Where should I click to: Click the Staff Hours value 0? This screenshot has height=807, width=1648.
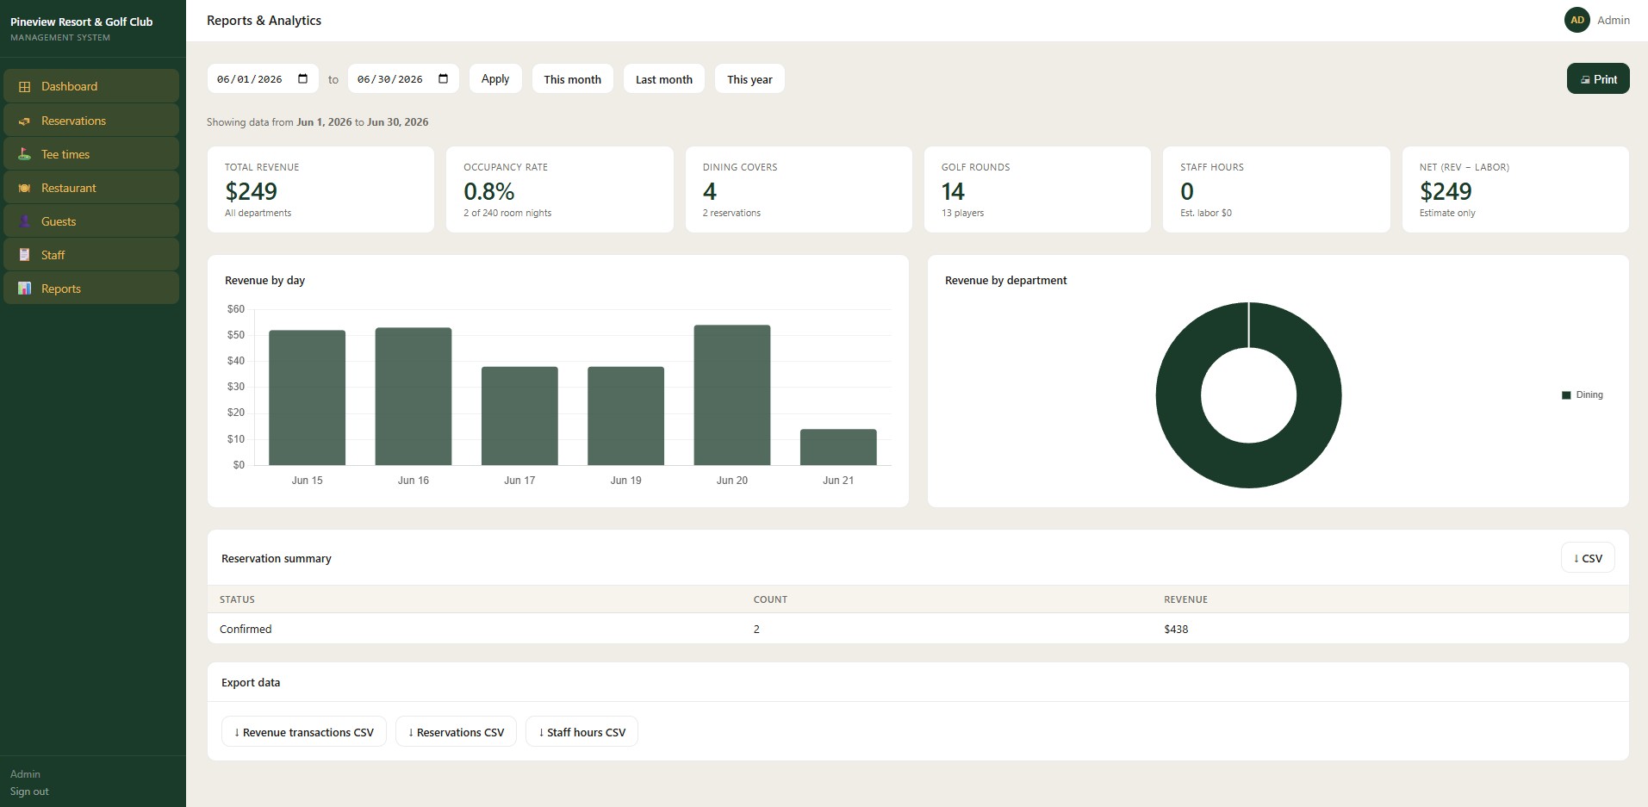click(1187, 191)
